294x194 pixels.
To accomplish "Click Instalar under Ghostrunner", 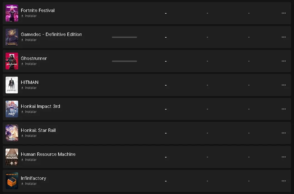I will click(29, 64).
